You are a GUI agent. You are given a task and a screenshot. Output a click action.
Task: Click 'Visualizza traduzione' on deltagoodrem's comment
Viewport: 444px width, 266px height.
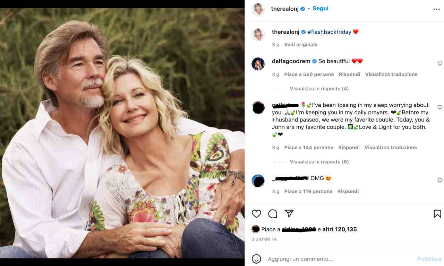pyautogui.click(x=391, y=74)
